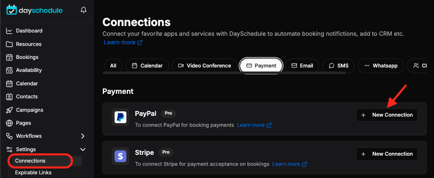
Task: Open Expirable Links in Settings submenu
Action: (33, 172)
